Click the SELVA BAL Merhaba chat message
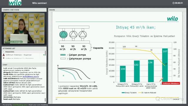Image resolution: width=188 pixels, height=106 pixels. [x=12, y=97]
